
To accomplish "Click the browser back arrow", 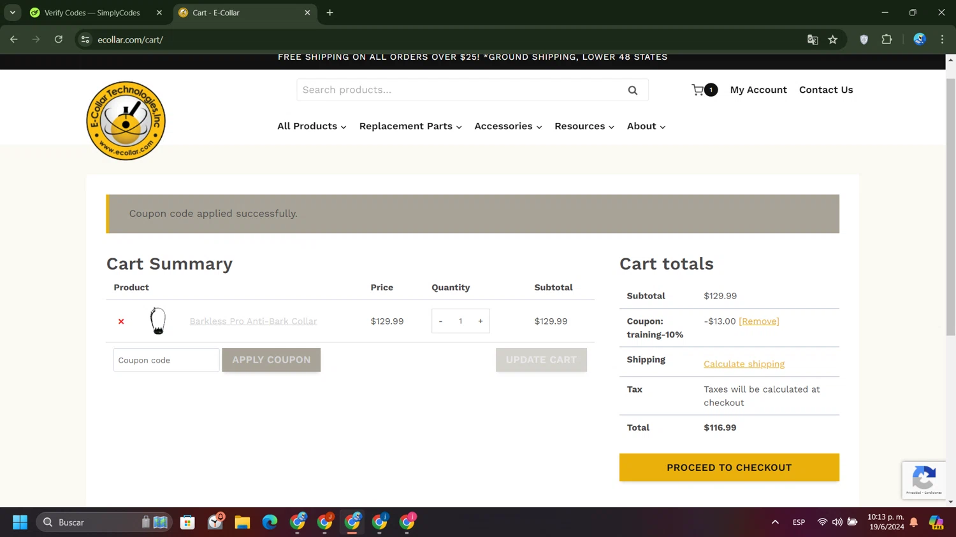I will tap(14, 39).
